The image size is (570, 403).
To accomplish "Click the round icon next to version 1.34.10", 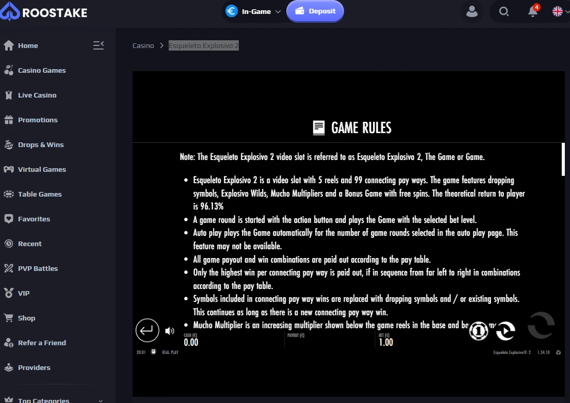I will [x=558, y=352].
